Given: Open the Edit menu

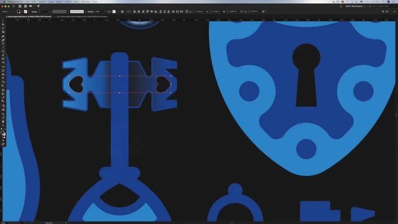Looking at the screenshot, I should click(34, 1).
